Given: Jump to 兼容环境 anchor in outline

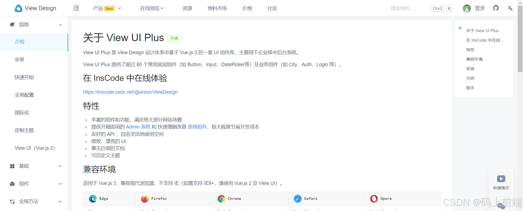Looking at the screenshot, I should coord(474,59).
